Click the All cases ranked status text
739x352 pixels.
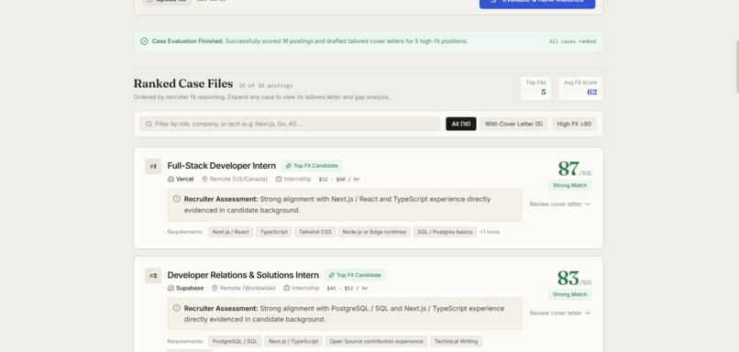(572, 41)
